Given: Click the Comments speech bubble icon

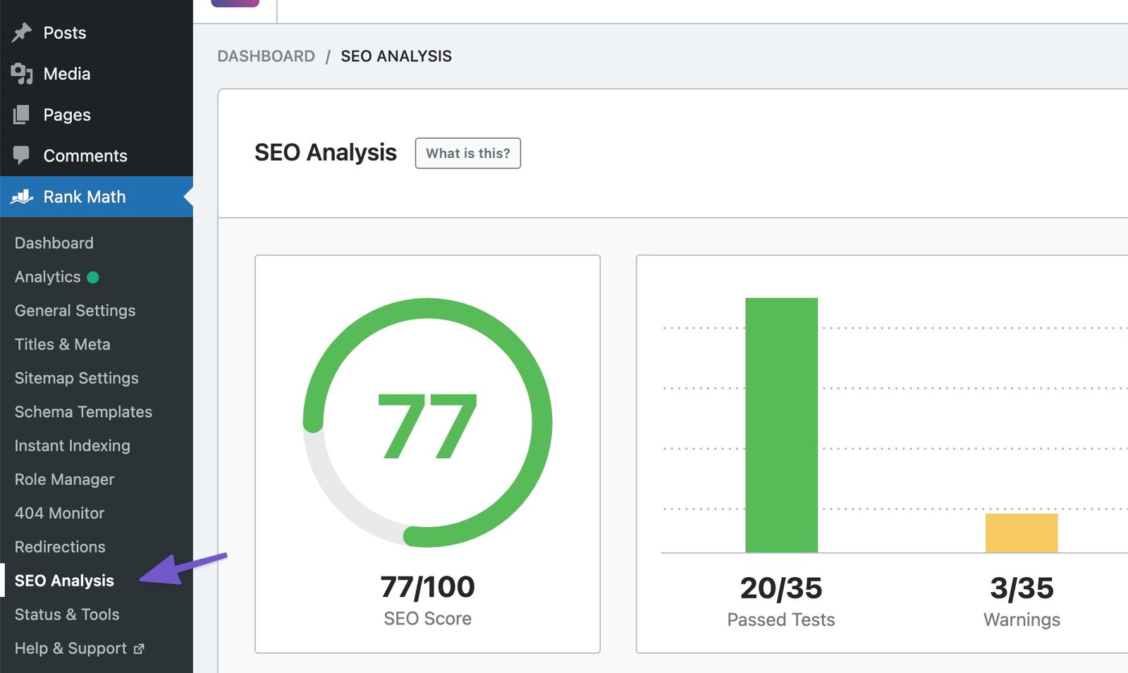Looking at the screenshot, I should click(22, 155).
